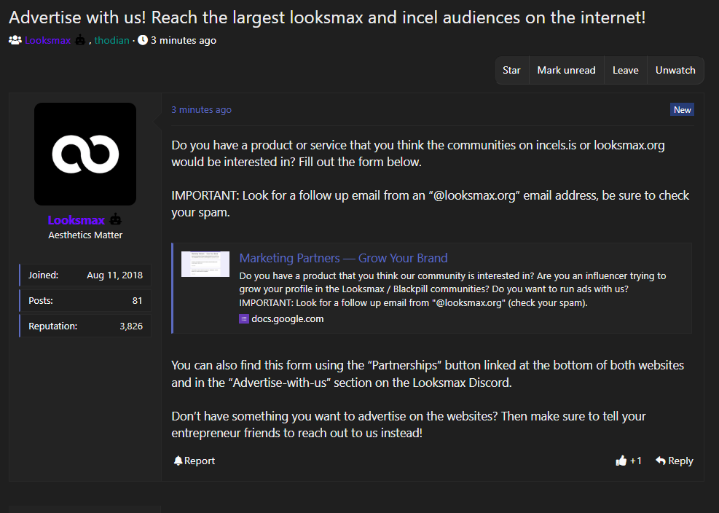Click the Reply arrow icon
This screenshot has width=719, height=513.
click(x=660, y=461)
